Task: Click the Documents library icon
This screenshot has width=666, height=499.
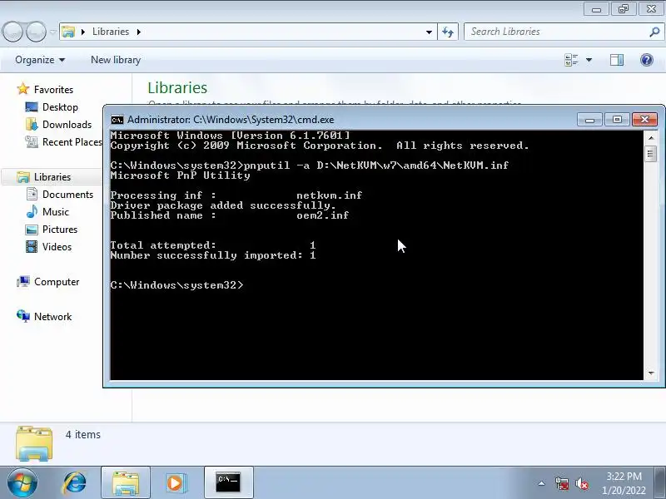Action: tap(32, 194)
